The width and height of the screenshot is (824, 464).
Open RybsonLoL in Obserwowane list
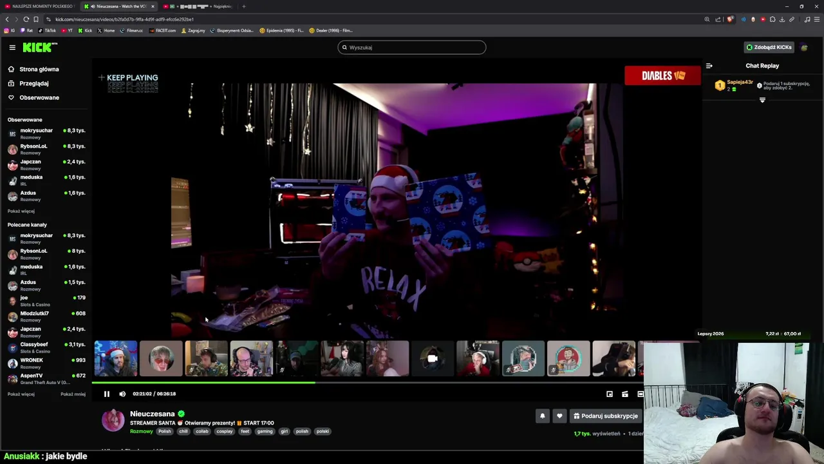click(x=46, y=149)
